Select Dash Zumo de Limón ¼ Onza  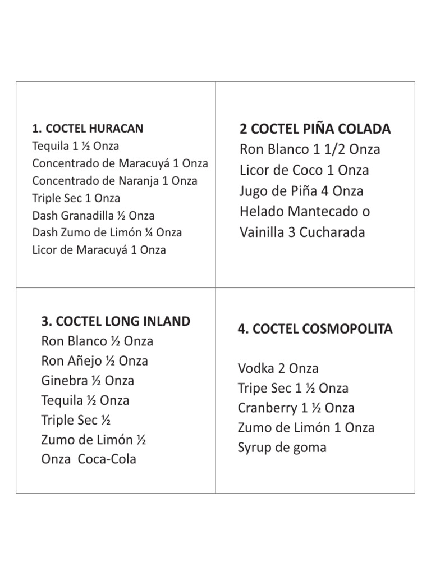coord(107,232)
